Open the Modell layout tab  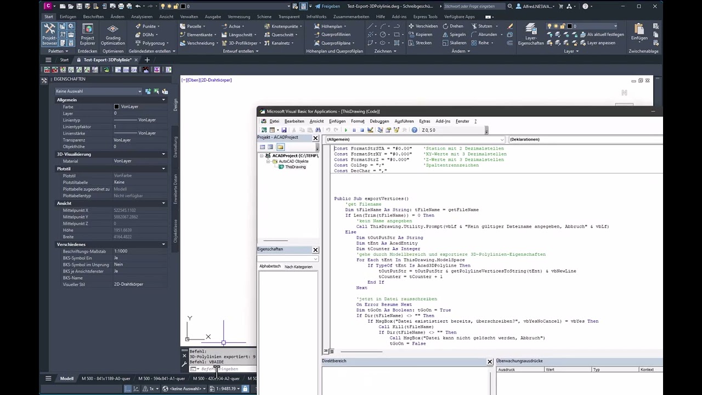tap(67, 379)
